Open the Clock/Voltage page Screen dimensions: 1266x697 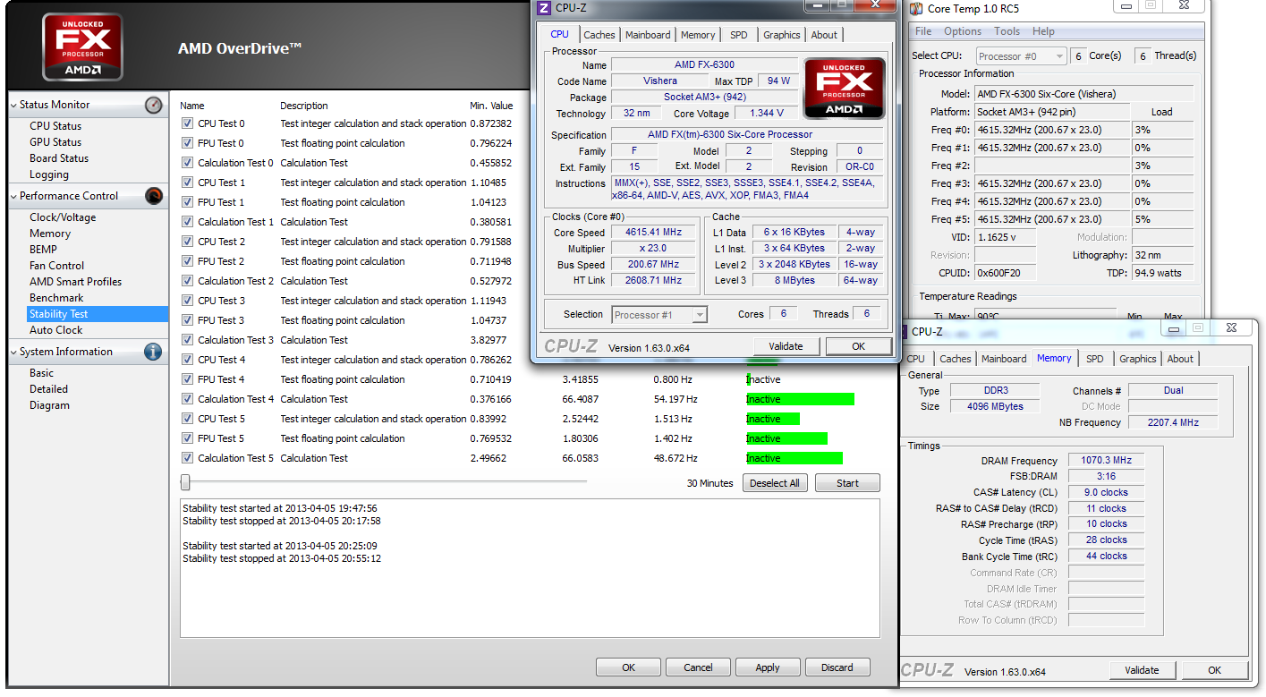[63, 217]
